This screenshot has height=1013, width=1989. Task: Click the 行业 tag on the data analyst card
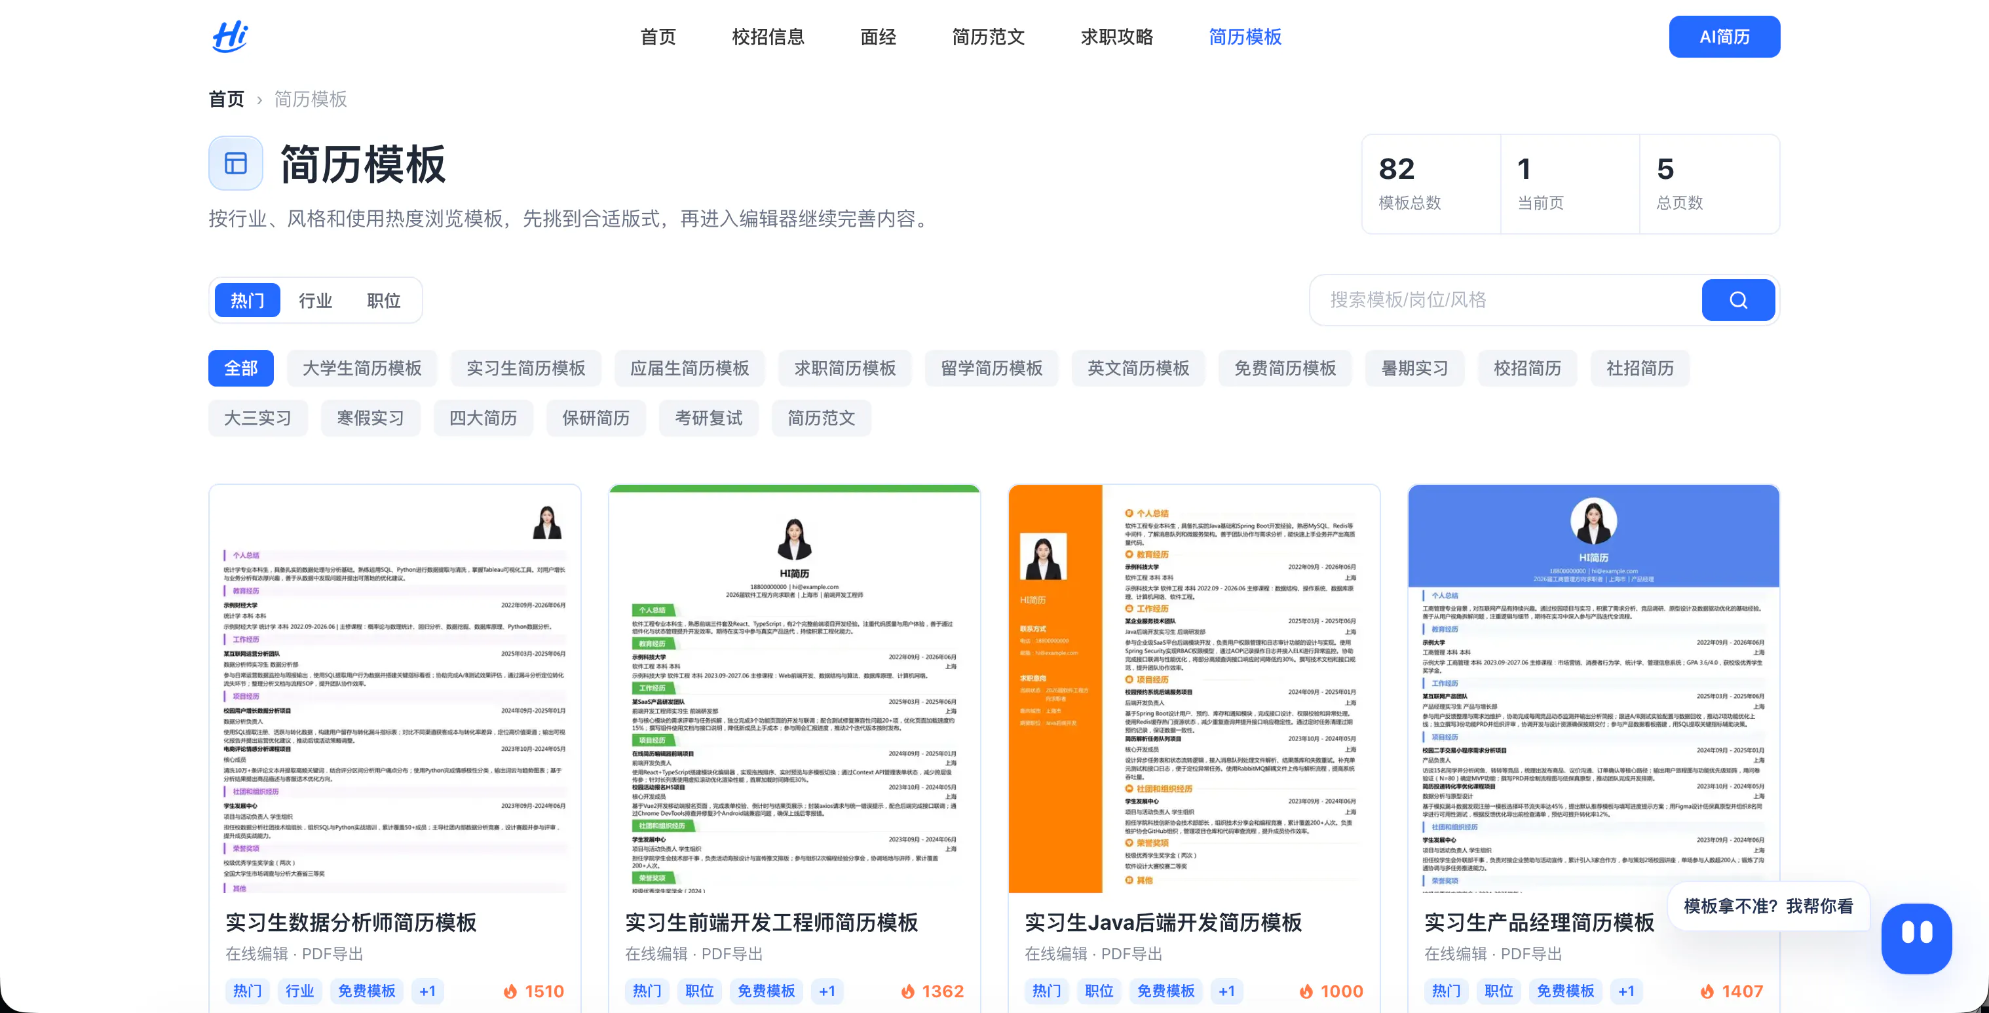[299, 991]
